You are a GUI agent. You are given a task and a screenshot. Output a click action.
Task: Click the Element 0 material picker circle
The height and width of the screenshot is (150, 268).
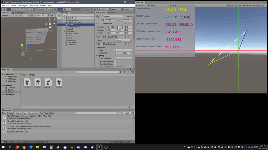(x=131, y=53)
